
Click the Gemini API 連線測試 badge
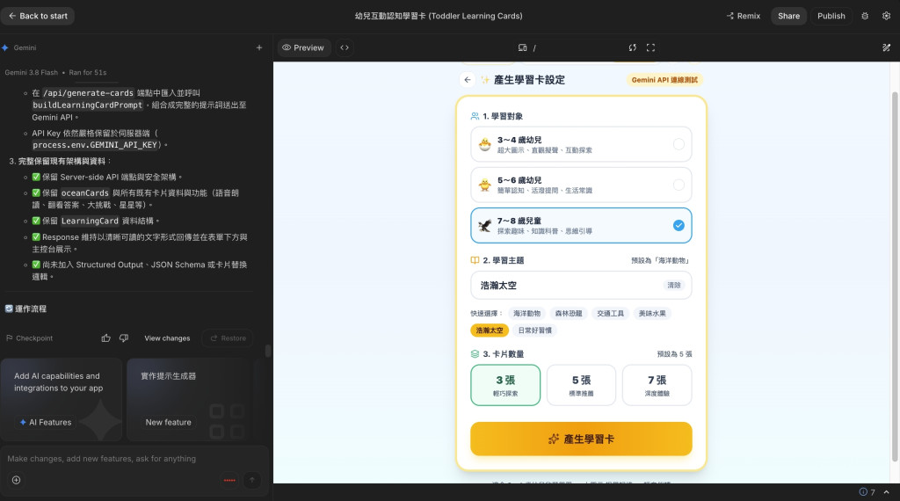664,80
